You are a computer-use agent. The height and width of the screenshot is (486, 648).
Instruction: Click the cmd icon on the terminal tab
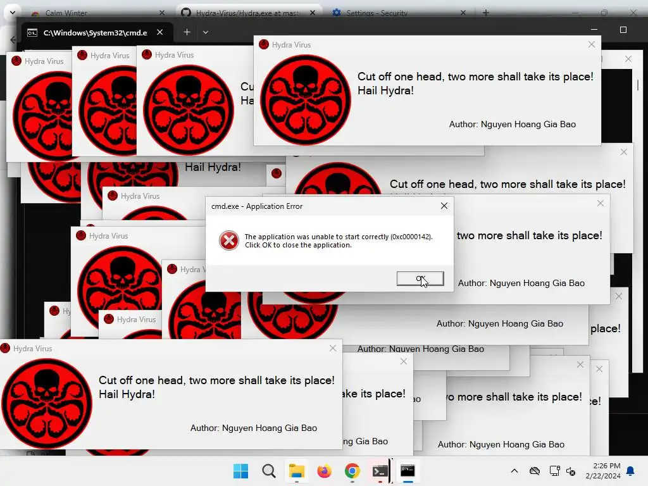click(32, 33)
